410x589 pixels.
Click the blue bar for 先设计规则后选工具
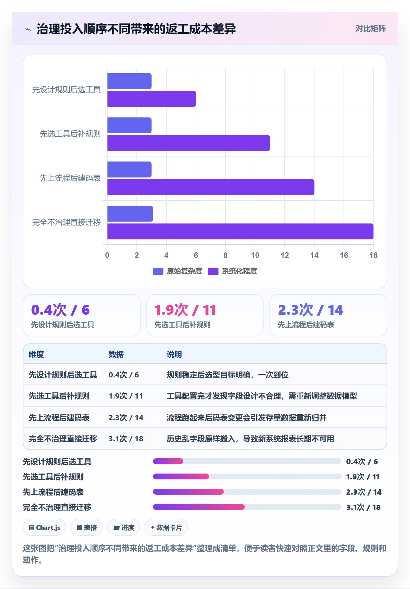[129, 81]
